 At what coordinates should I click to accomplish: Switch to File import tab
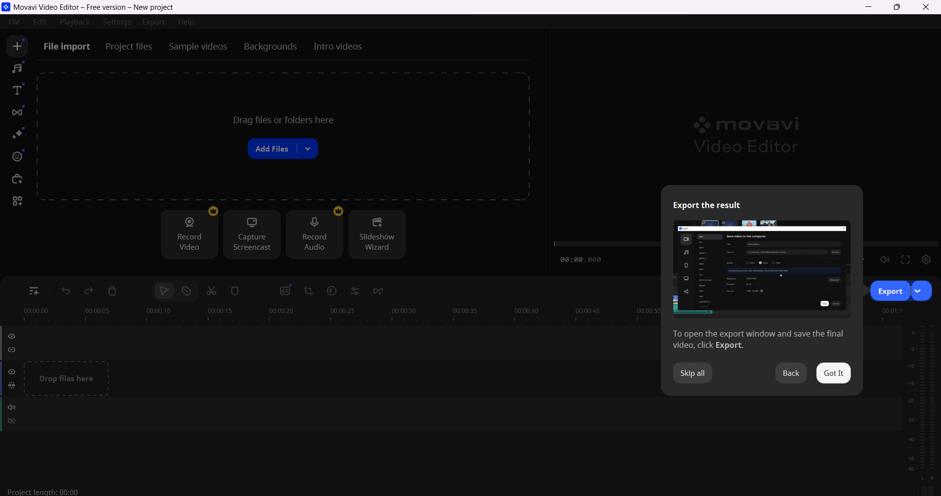pyautogui.click(x=67, y=47)
